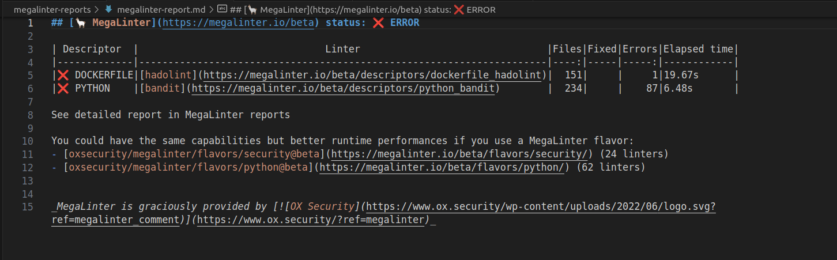Image resolution: width=837 pixels, height=260 pixels.
Task: Click the red X before PYTHON
Action: click(63, 88)
